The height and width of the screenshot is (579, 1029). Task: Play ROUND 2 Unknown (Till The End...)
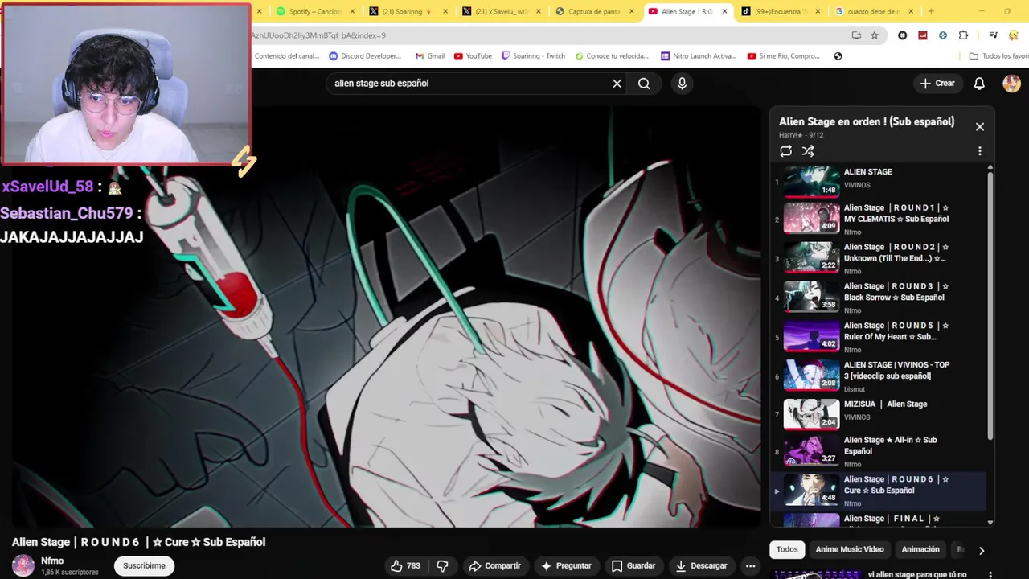point(878,257)
